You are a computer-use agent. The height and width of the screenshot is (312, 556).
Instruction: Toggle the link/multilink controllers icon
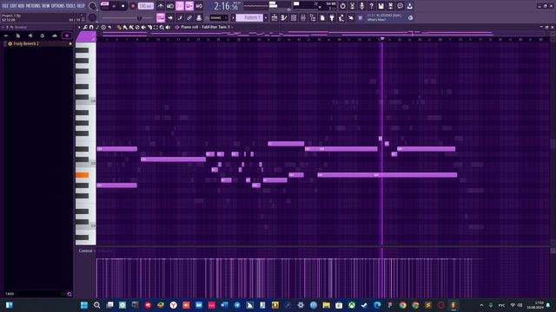(189, 17)
